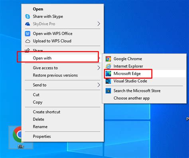
Task: Choose Give access to entry
Action: 63,68
